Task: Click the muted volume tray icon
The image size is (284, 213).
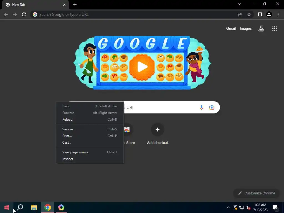Action: pyautogui.click(x=248, y=207)
